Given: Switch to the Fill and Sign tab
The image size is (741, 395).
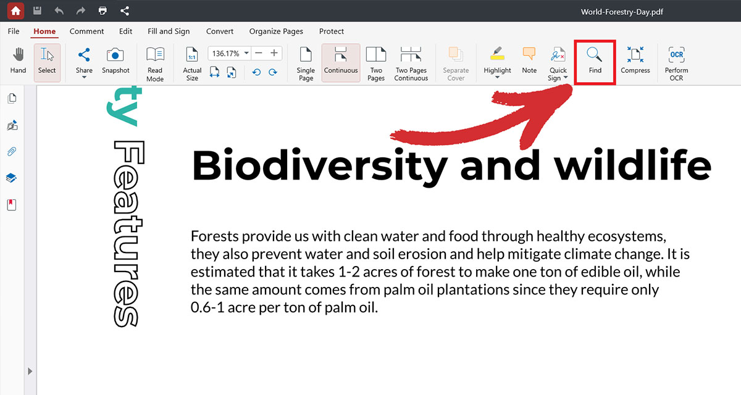Looking at the screenshot, I should click(169, 31).
